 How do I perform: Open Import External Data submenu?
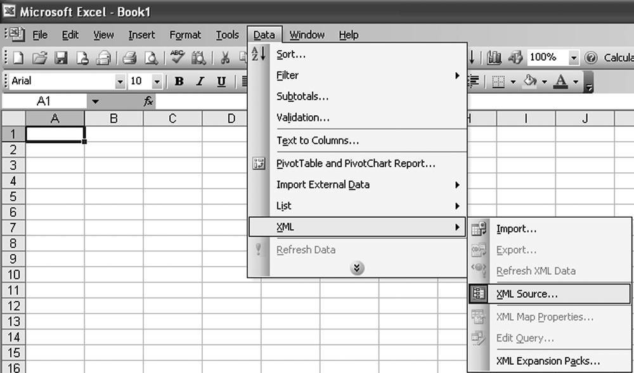pos(358,184)
